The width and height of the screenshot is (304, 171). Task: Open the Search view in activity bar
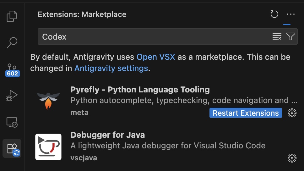[x=12, y=42]
